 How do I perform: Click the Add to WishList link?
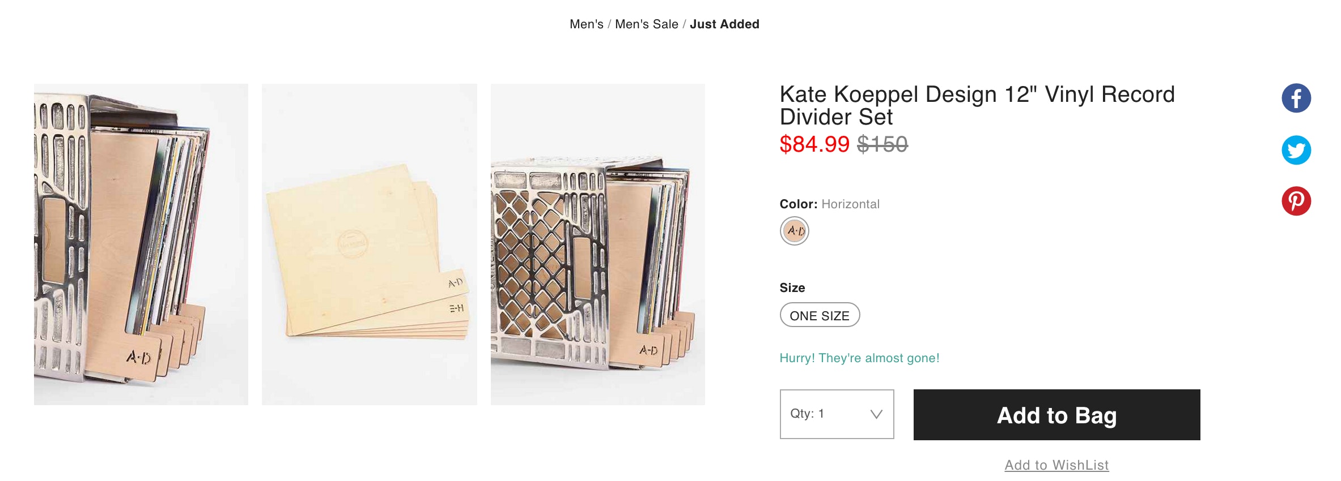tap(1056, 465)
